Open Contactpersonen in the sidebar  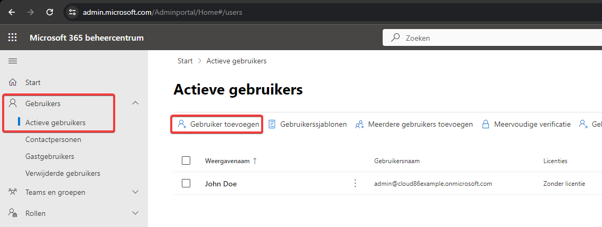tap(53, 139)
